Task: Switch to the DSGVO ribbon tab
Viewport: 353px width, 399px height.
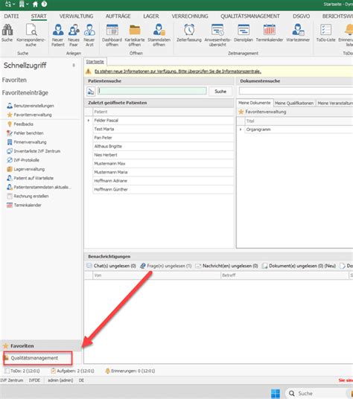Action: [x=302, y=16]
